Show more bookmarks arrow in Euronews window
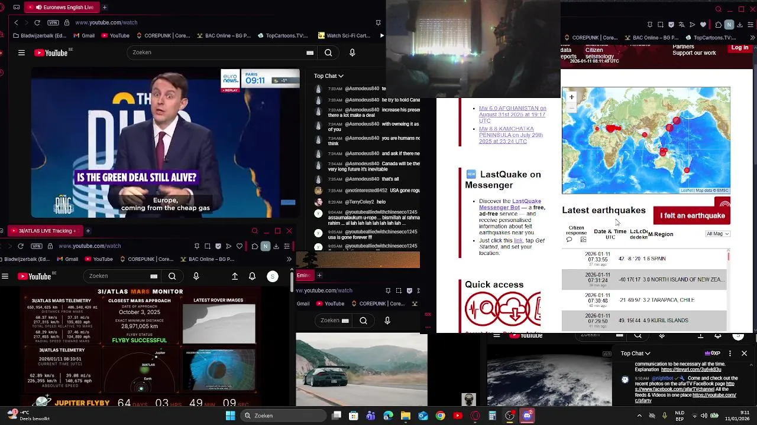The image size is (757, 425). click(x=381, y=35)
